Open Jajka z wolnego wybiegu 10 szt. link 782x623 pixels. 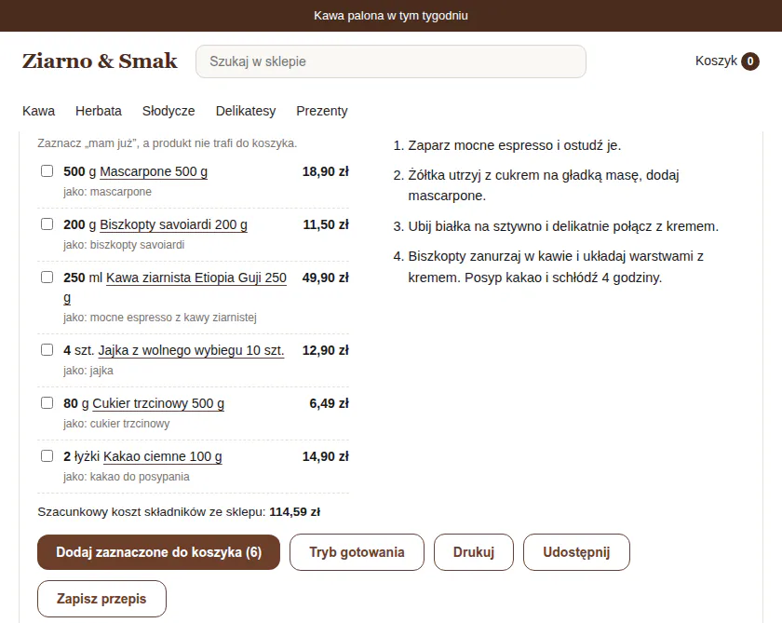pos(191,351)
